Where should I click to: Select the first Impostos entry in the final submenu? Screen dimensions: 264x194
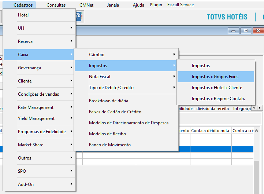[x=216, y=66]
